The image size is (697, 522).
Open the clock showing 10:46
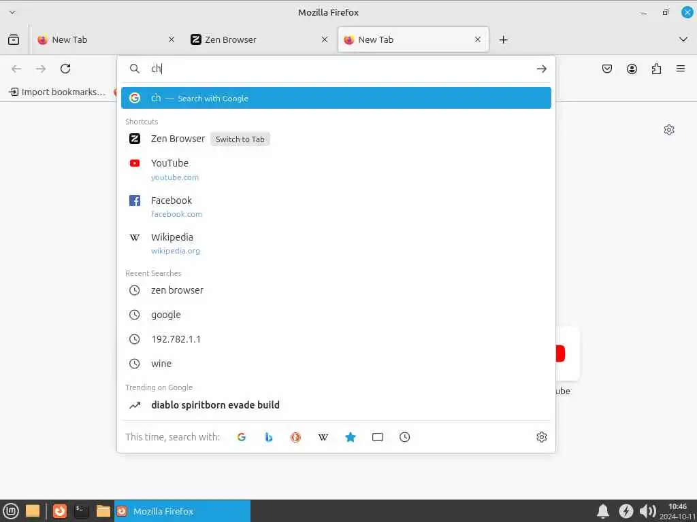click(x=677, y=511)
